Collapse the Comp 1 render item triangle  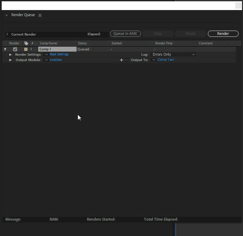click(x=5, y=49)
